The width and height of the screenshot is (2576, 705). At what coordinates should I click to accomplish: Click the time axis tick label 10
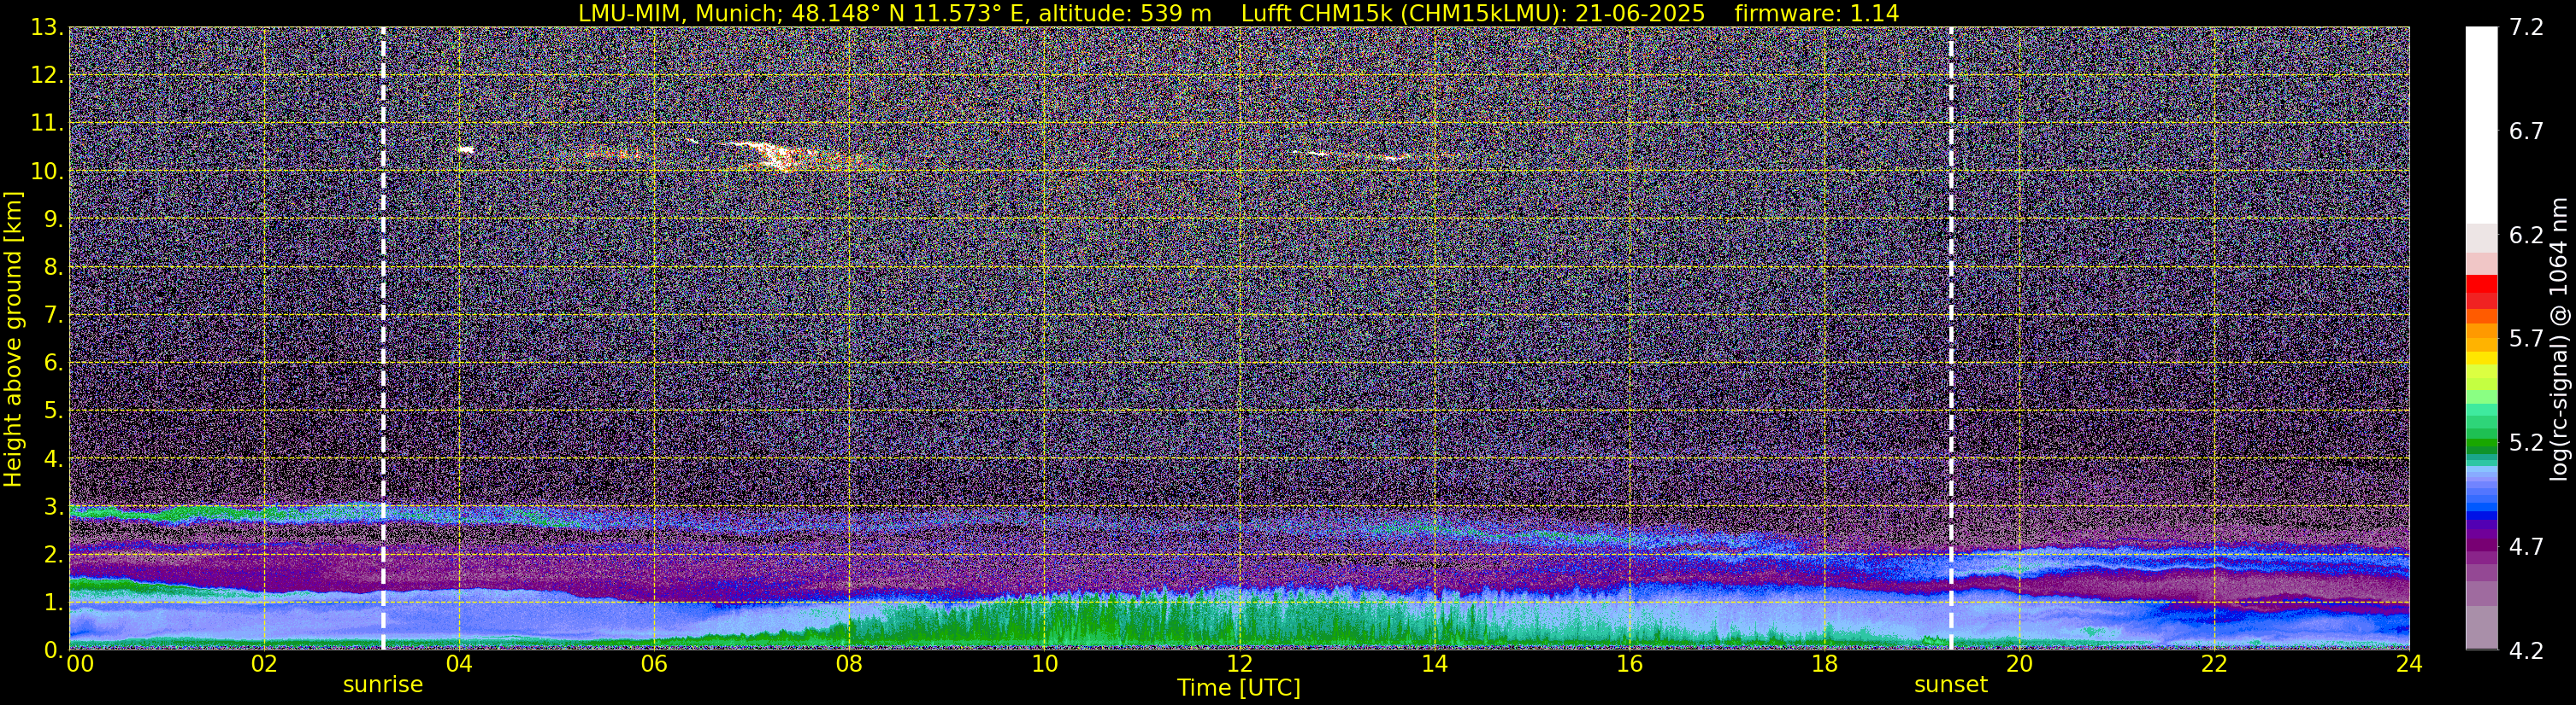click(1044, 664)
